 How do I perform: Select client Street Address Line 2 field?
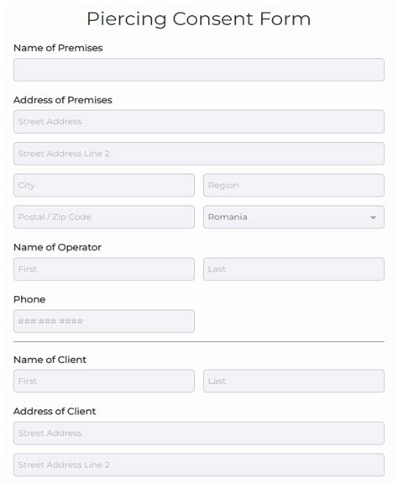coord(199,465)
